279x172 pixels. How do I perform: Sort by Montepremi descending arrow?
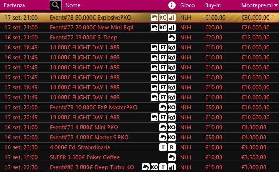pyautogui.click(x=276, y=5)
